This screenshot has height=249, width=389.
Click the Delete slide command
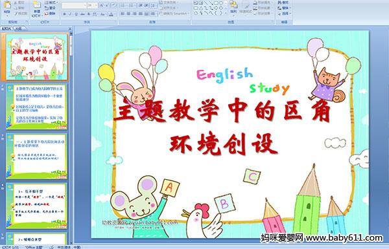[50, 14]
